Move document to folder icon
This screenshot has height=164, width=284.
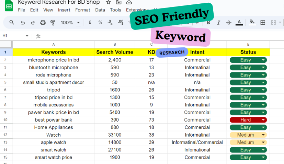119,2
